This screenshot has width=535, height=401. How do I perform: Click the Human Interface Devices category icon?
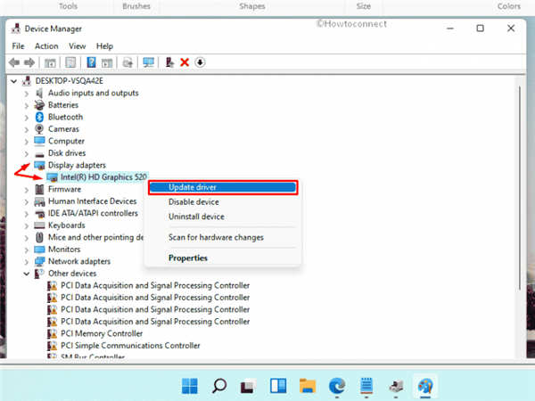[39, 201]
